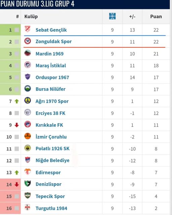Click the green up arrow beside Ağrı 1970 Spor

pyautogui.click(x=17, y=101)
